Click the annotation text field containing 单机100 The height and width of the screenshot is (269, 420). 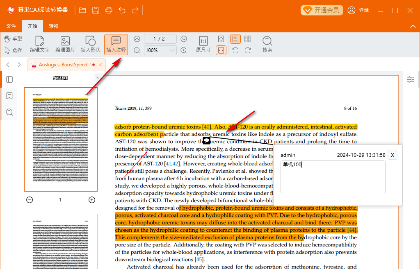pos(333,176)
